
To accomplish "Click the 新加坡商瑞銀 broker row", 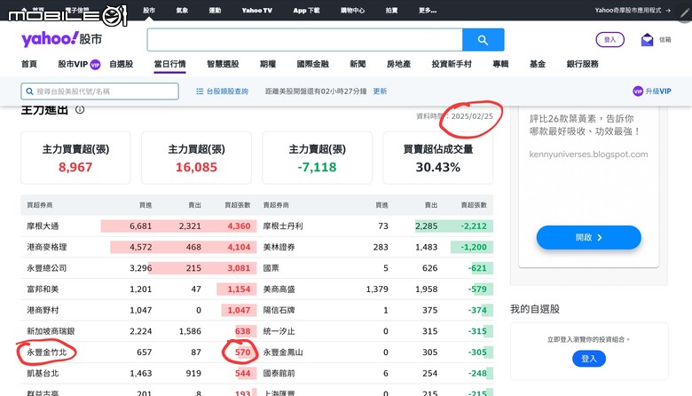I will point(138,331).
